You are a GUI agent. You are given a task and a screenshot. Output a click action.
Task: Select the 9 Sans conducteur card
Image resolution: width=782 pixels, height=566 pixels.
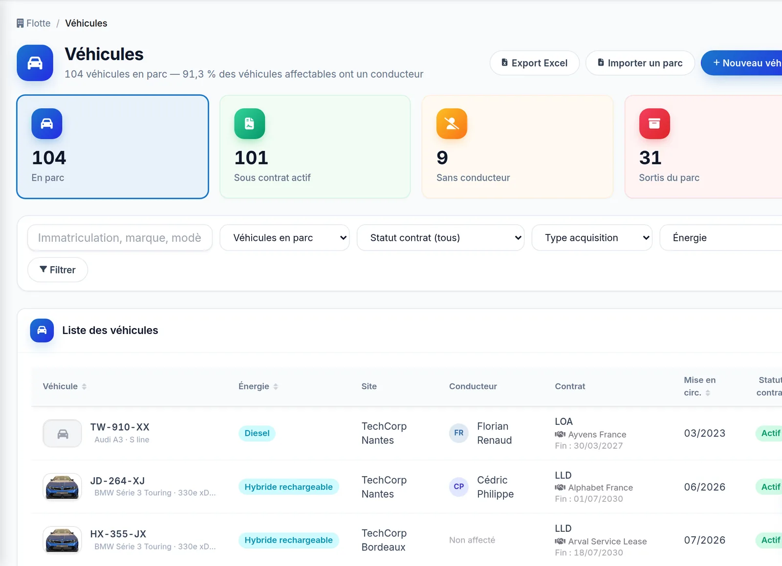pyautogui.click(x=517, y=147)
